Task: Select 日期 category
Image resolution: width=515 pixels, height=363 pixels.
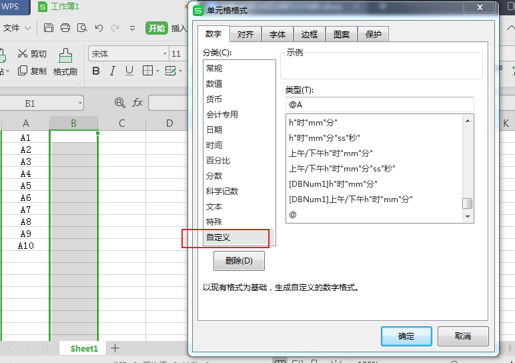Action: (239, 129)
